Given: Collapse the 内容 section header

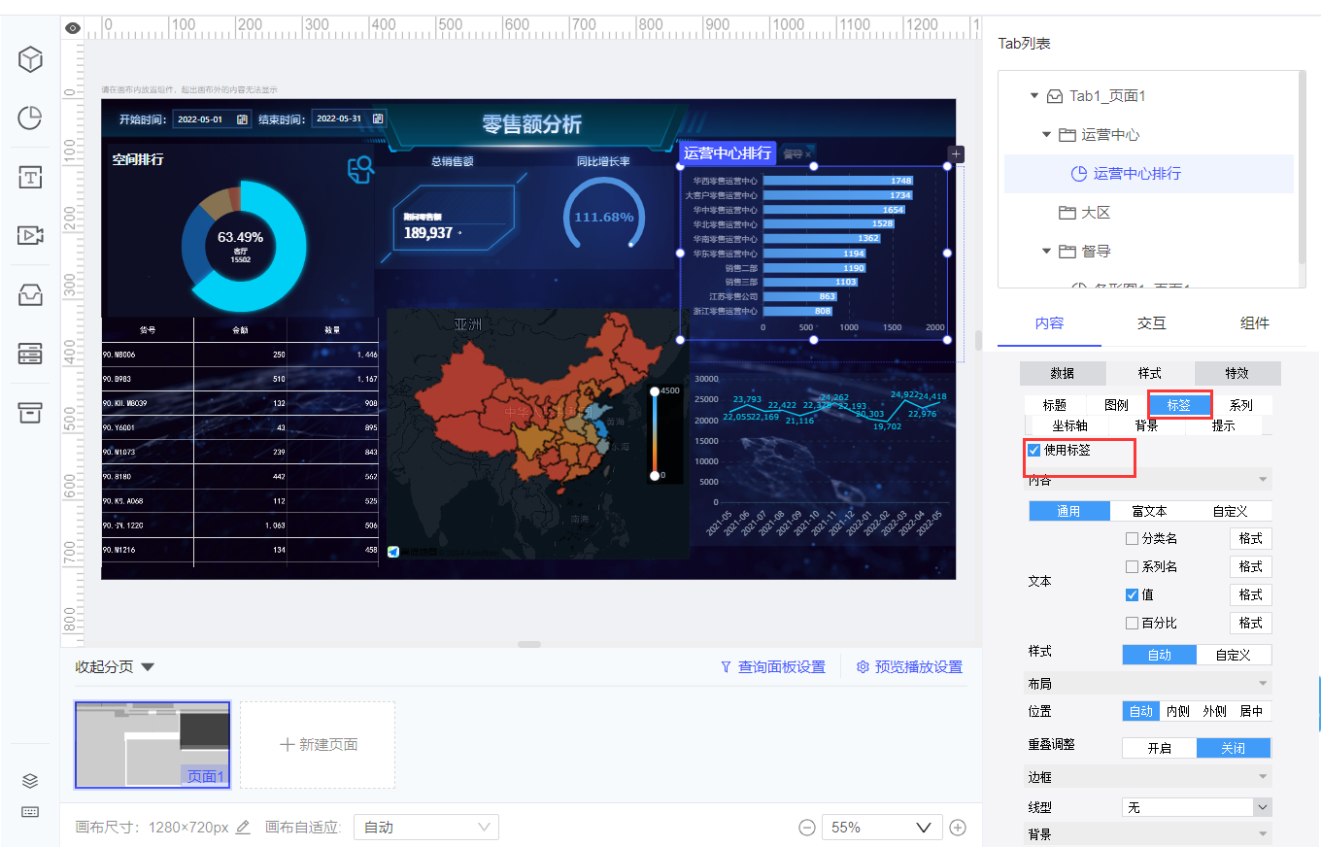Looking at the screenshot, I should click(1149, 480).
